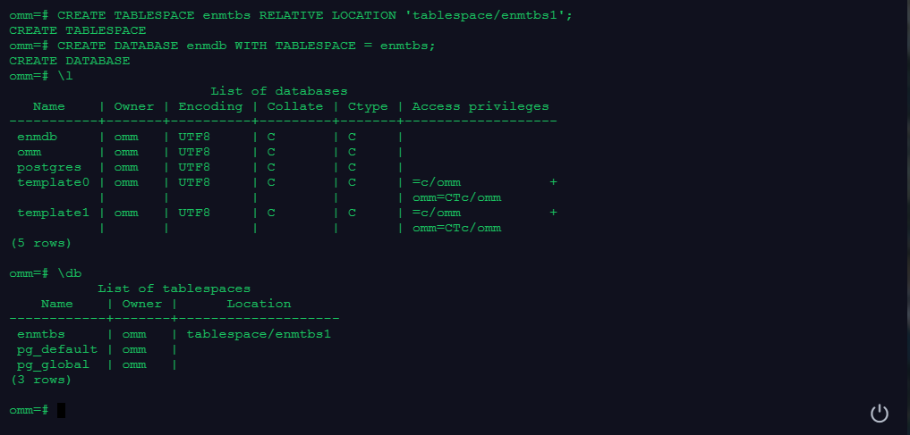Image resolution: width=910 pixels, height=435 pixels.
Task: Click the pg_default tablespace name
Action: tap(56, 349)
